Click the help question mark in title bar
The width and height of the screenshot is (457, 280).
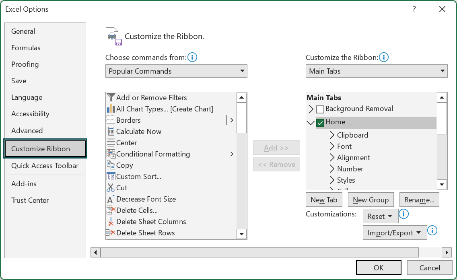414,9
